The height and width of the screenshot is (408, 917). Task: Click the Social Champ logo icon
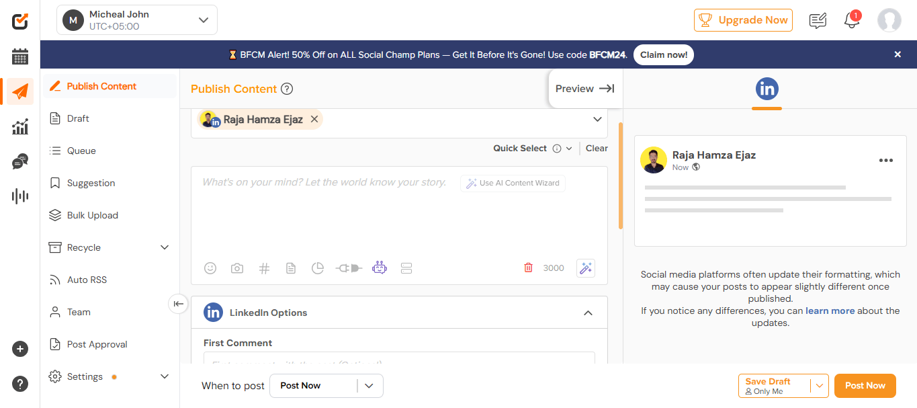click(x=20, y=21)
